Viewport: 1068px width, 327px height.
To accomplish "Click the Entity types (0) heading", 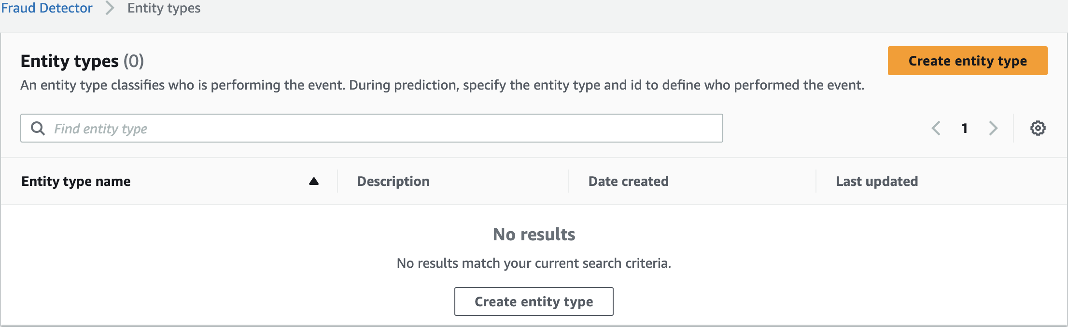I will (82, 61).
